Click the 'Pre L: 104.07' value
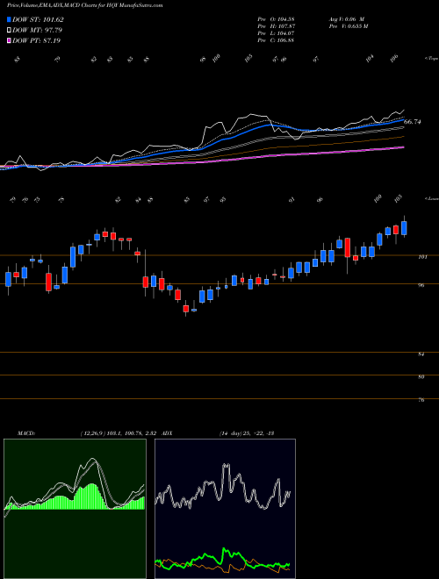 coord(276,33)
